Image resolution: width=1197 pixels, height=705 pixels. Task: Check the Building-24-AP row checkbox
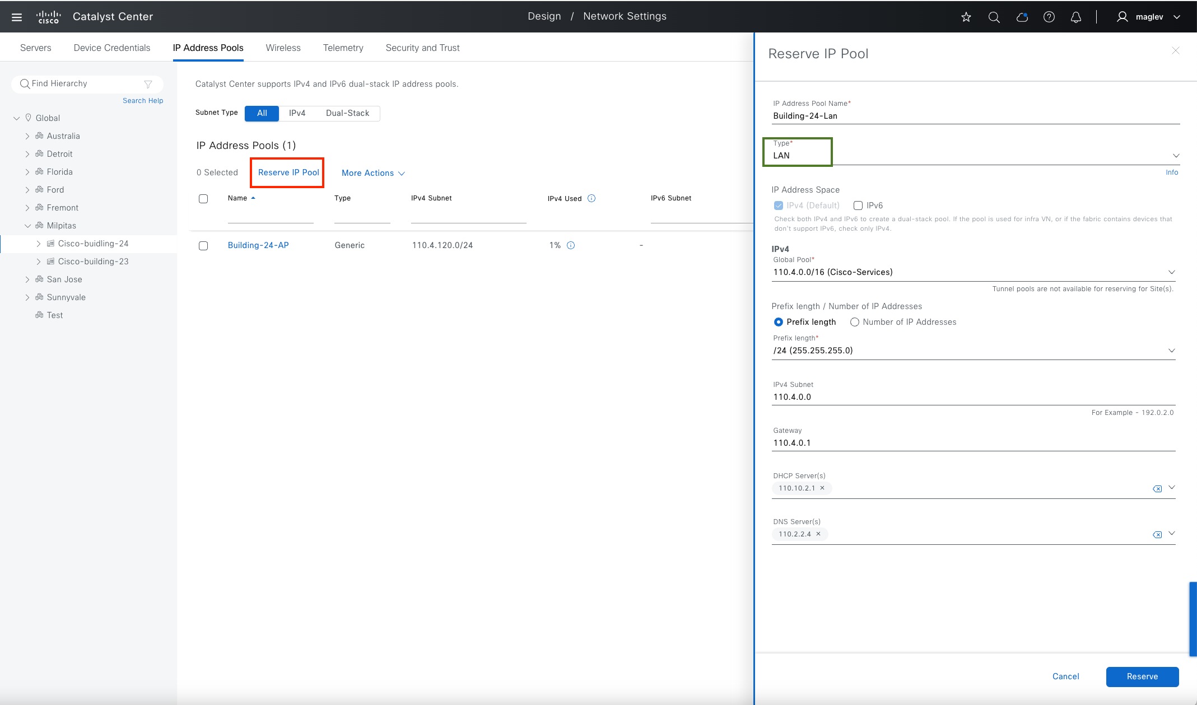[x=203, y=246]
